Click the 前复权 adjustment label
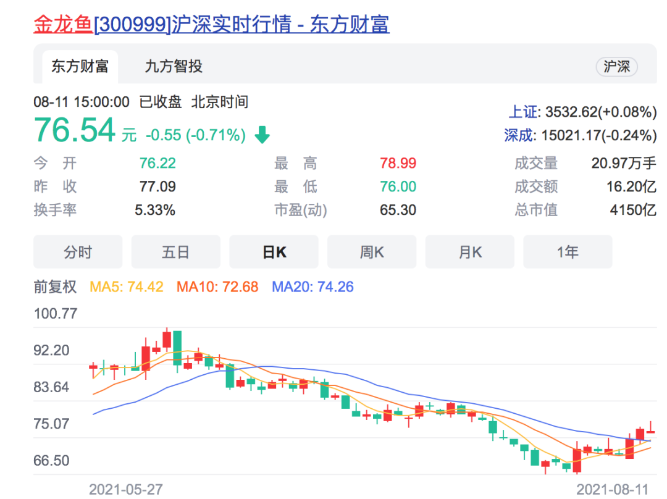Screen dimensions: 667x499 click(55, 287)
